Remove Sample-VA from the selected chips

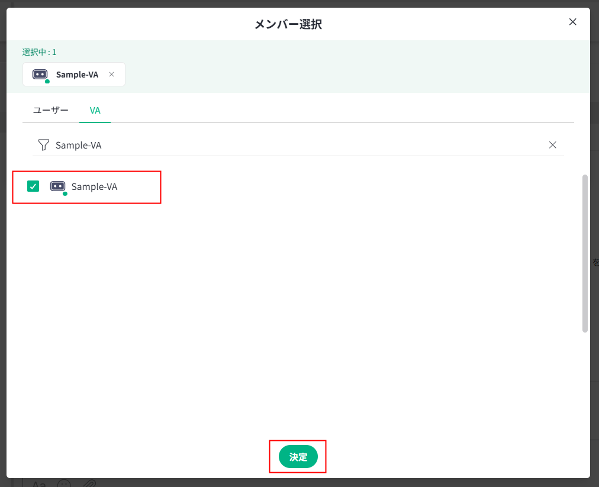tap(112, 75)
